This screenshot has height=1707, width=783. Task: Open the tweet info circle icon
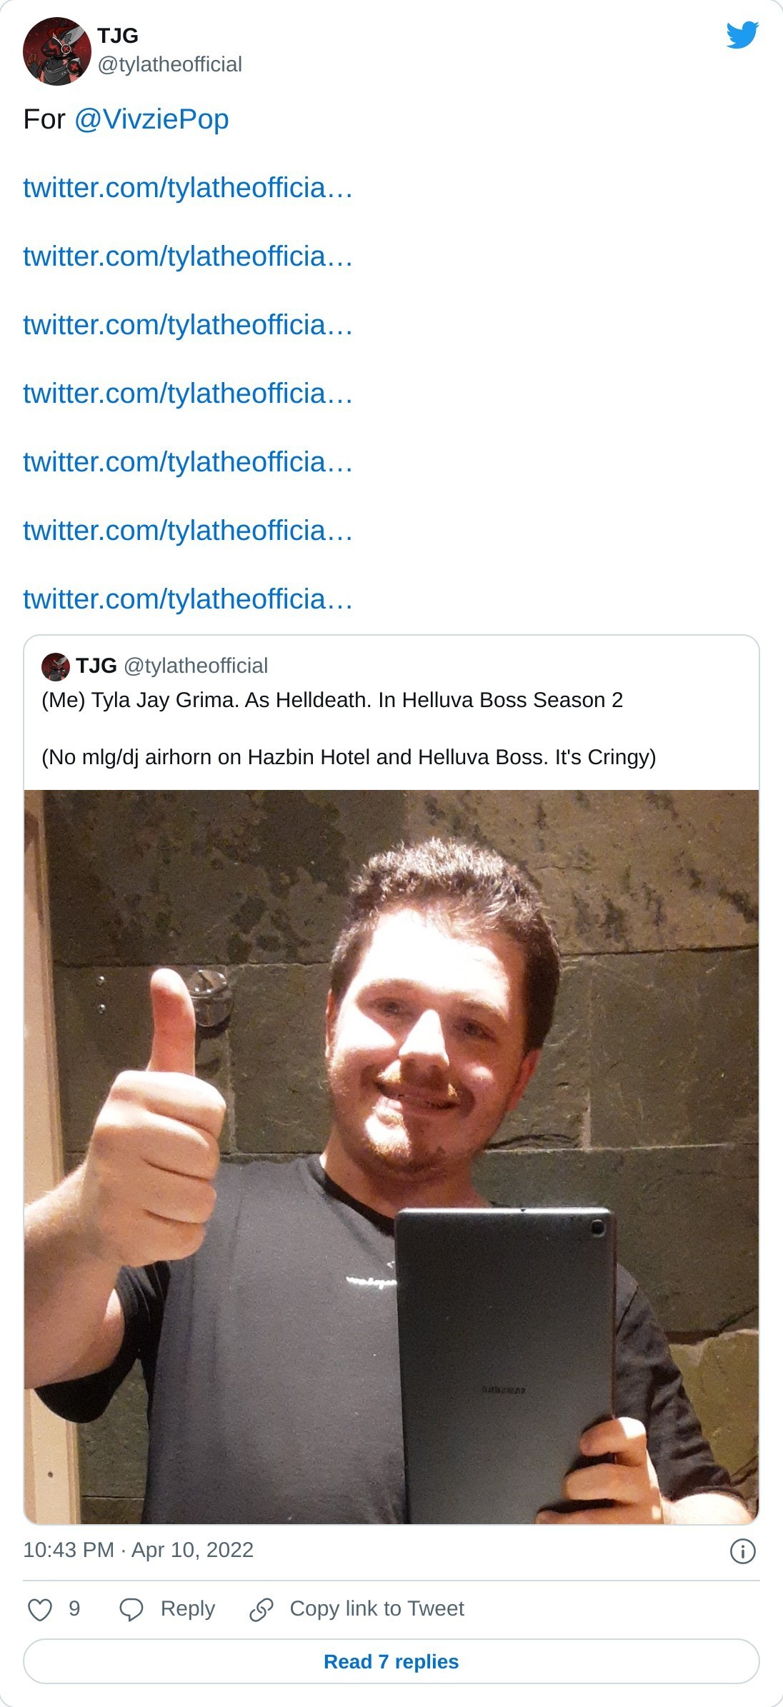click(x=743, y=1551)
